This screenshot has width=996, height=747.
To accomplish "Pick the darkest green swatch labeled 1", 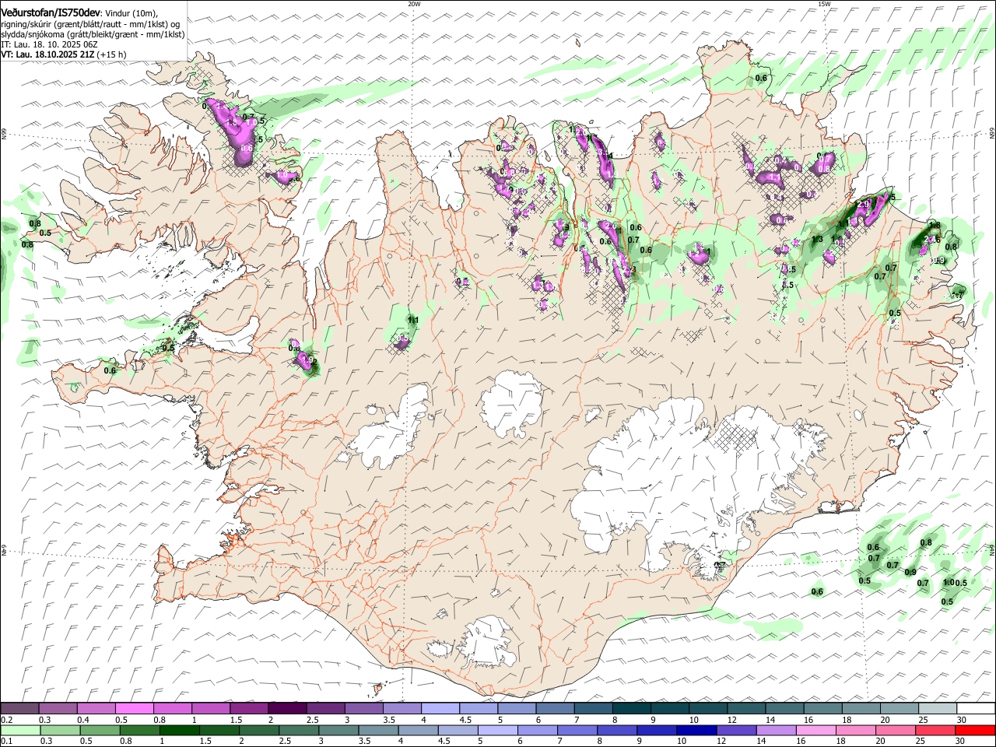I will [181, 730].
